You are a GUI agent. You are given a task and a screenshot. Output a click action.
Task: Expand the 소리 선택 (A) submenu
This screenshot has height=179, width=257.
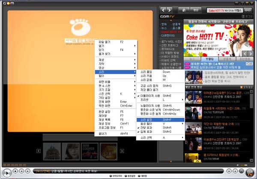click(x=160, y=138)
